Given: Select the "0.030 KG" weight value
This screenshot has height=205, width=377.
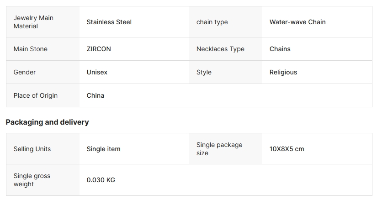Looking at the screenshot, I should click(101, 180).
